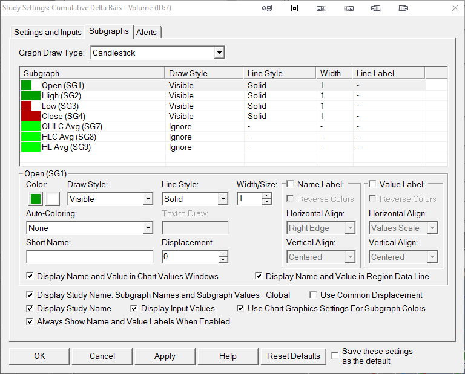
Task: Click the green color icon of Open (SG1) row
Action: [26, 85]
